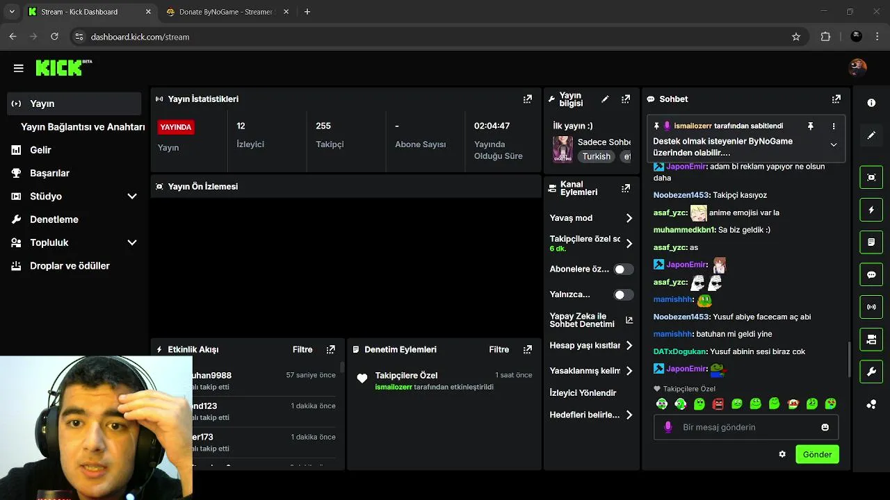Screen dimensions: 890x500
Task: Toggle channel actions camera icon in right sidebar
Action: point(871,340)
